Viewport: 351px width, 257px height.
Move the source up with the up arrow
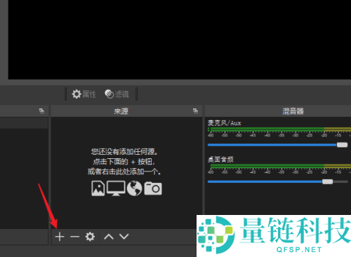109,237
